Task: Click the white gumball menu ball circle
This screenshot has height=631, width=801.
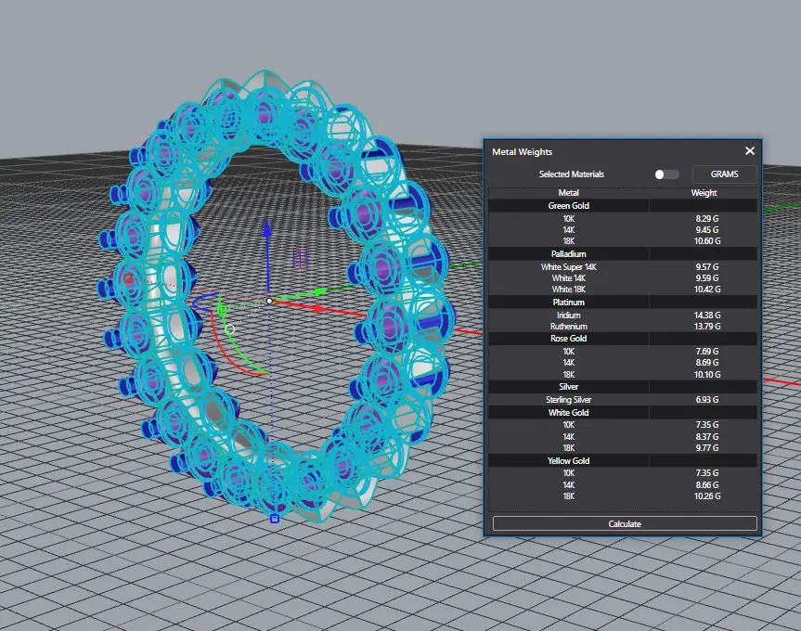Action: click(230, 328)
